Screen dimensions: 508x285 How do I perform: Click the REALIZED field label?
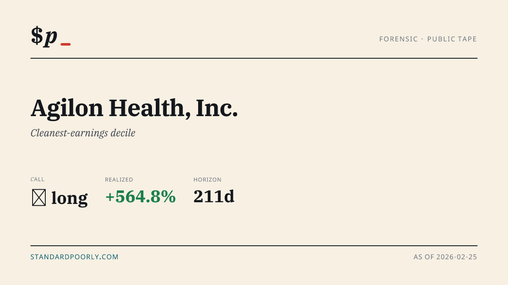click(119, 180)
